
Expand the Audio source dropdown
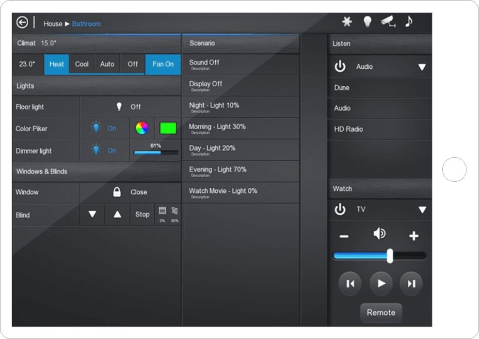pos(422,67)
